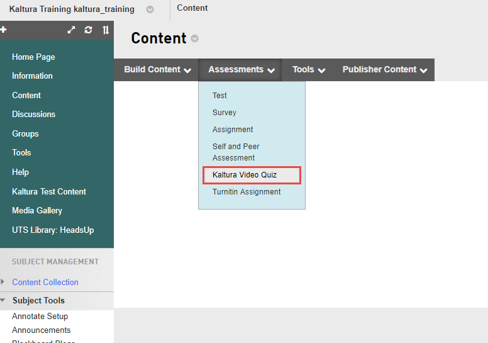Open UTS Library: HeadsUp link
The width and height of the screenshot is (488, 343).
point(53,230)
